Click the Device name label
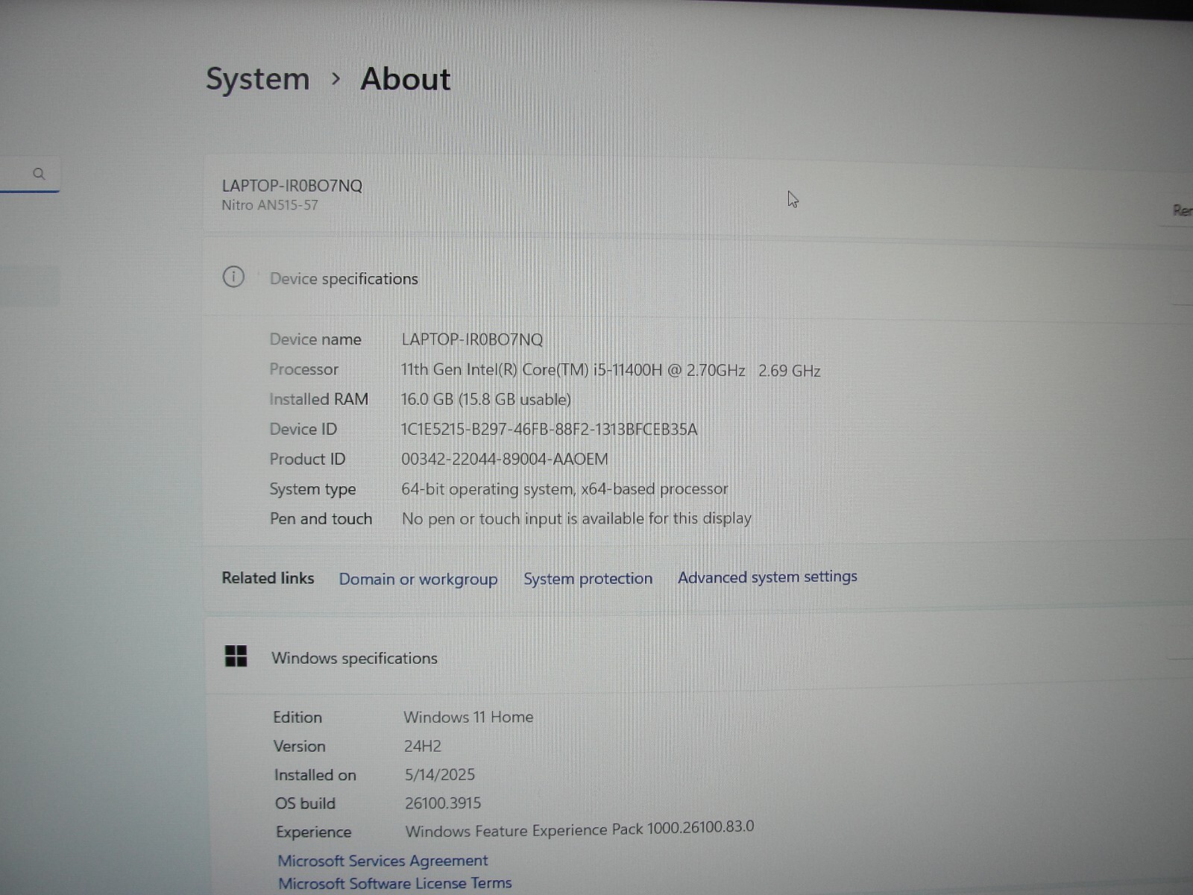The height and width of the screenshot is (895, 1193). [315, 339]
